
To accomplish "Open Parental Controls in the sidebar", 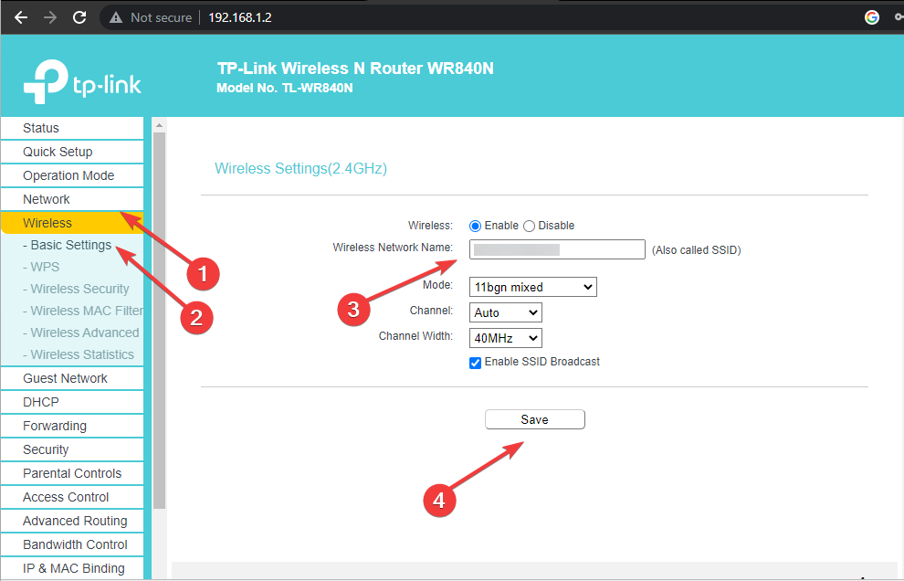I will (x=72, y=473).
